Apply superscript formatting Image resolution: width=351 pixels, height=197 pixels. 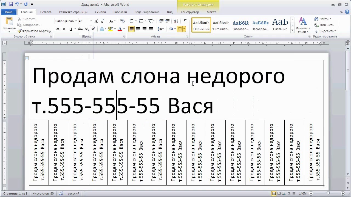(93, 29)
